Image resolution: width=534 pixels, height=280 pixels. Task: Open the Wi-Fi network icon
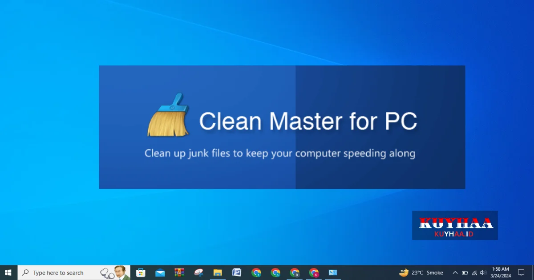[x=474, y=272]
